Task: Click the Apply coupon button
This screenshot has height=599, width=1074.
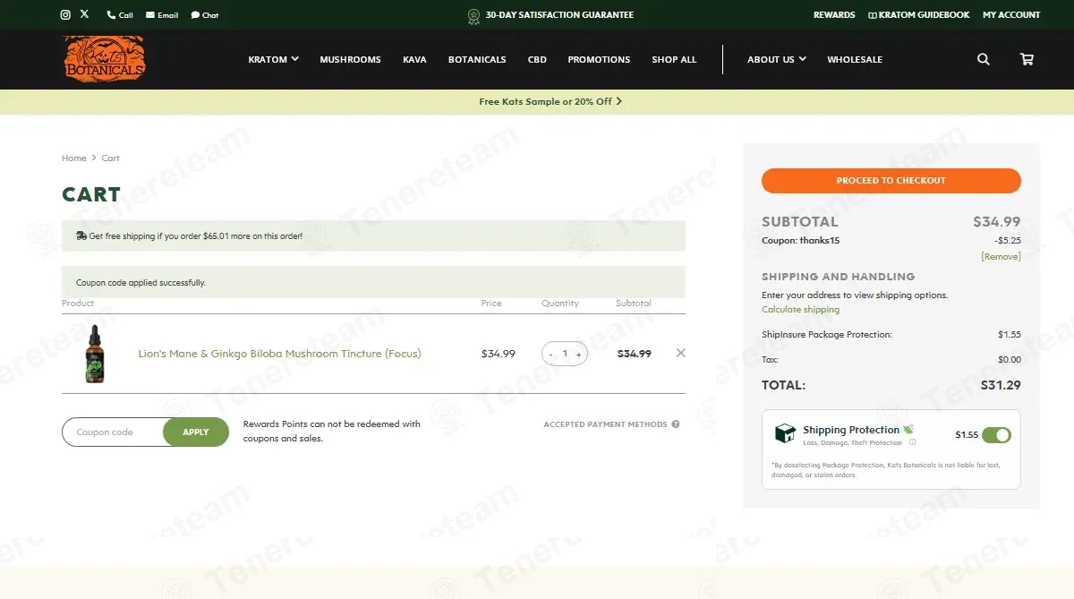Action: point(196,432)
